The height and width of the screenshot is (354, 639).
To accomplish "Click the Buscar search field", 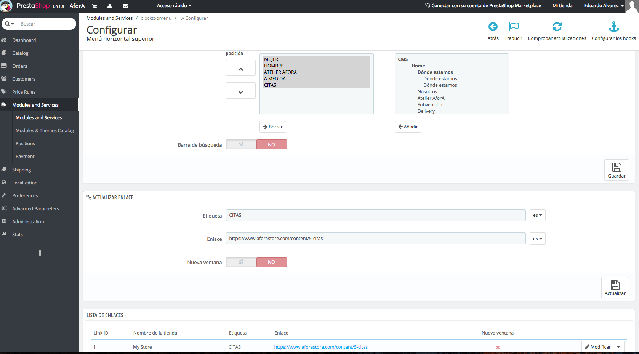I will [x=46, y=24].
